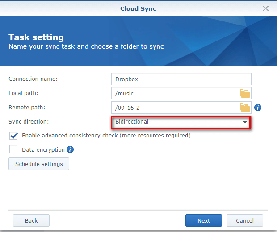
Task: Disable the advanced consistency check checkbox
Action: [14, 136]
